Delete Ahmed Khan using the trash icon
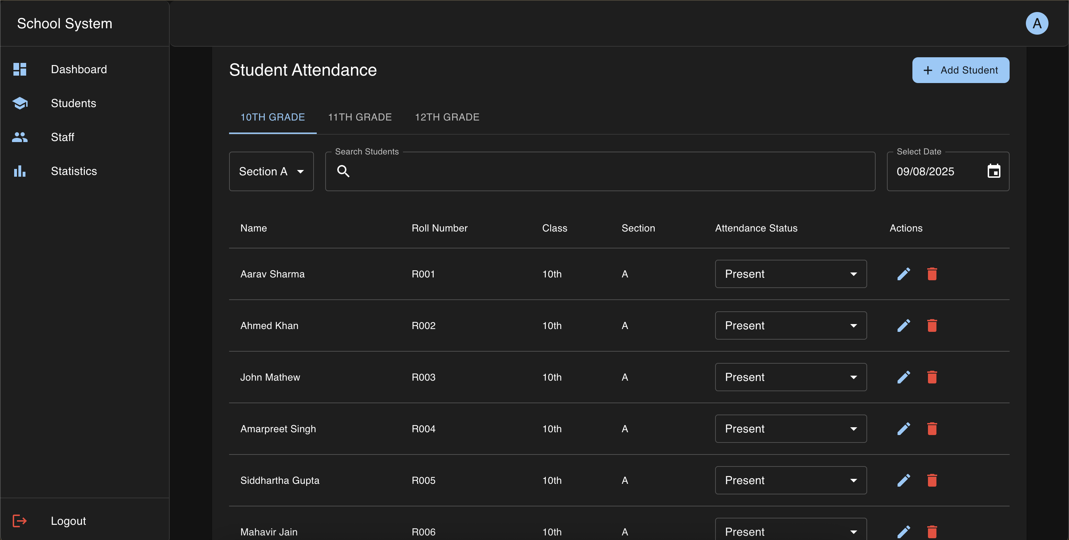 [x=931, y=325]
